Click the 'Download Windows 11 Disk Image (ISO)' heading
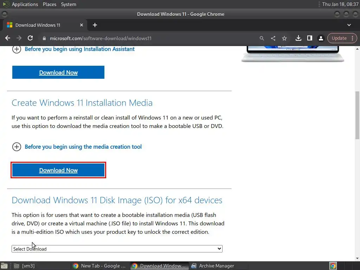 coord(117,200)
